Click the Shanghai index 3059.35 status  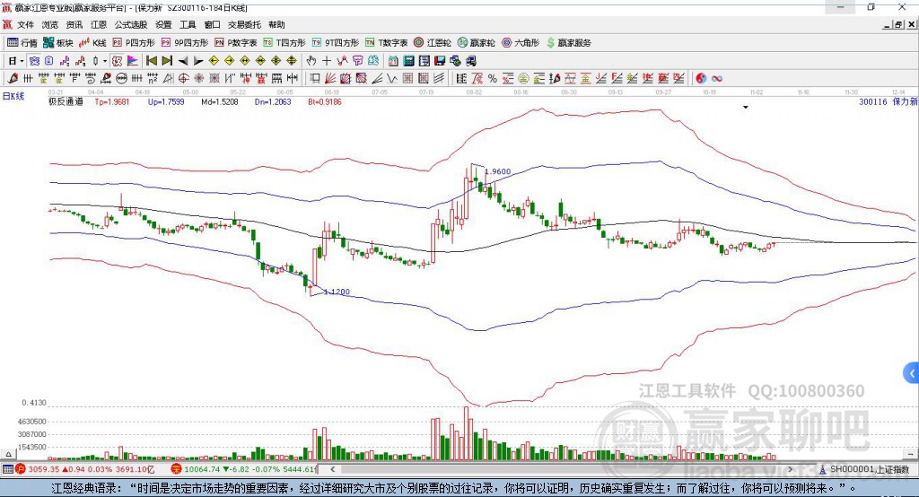pyautogui.click(x=44, y=469)
